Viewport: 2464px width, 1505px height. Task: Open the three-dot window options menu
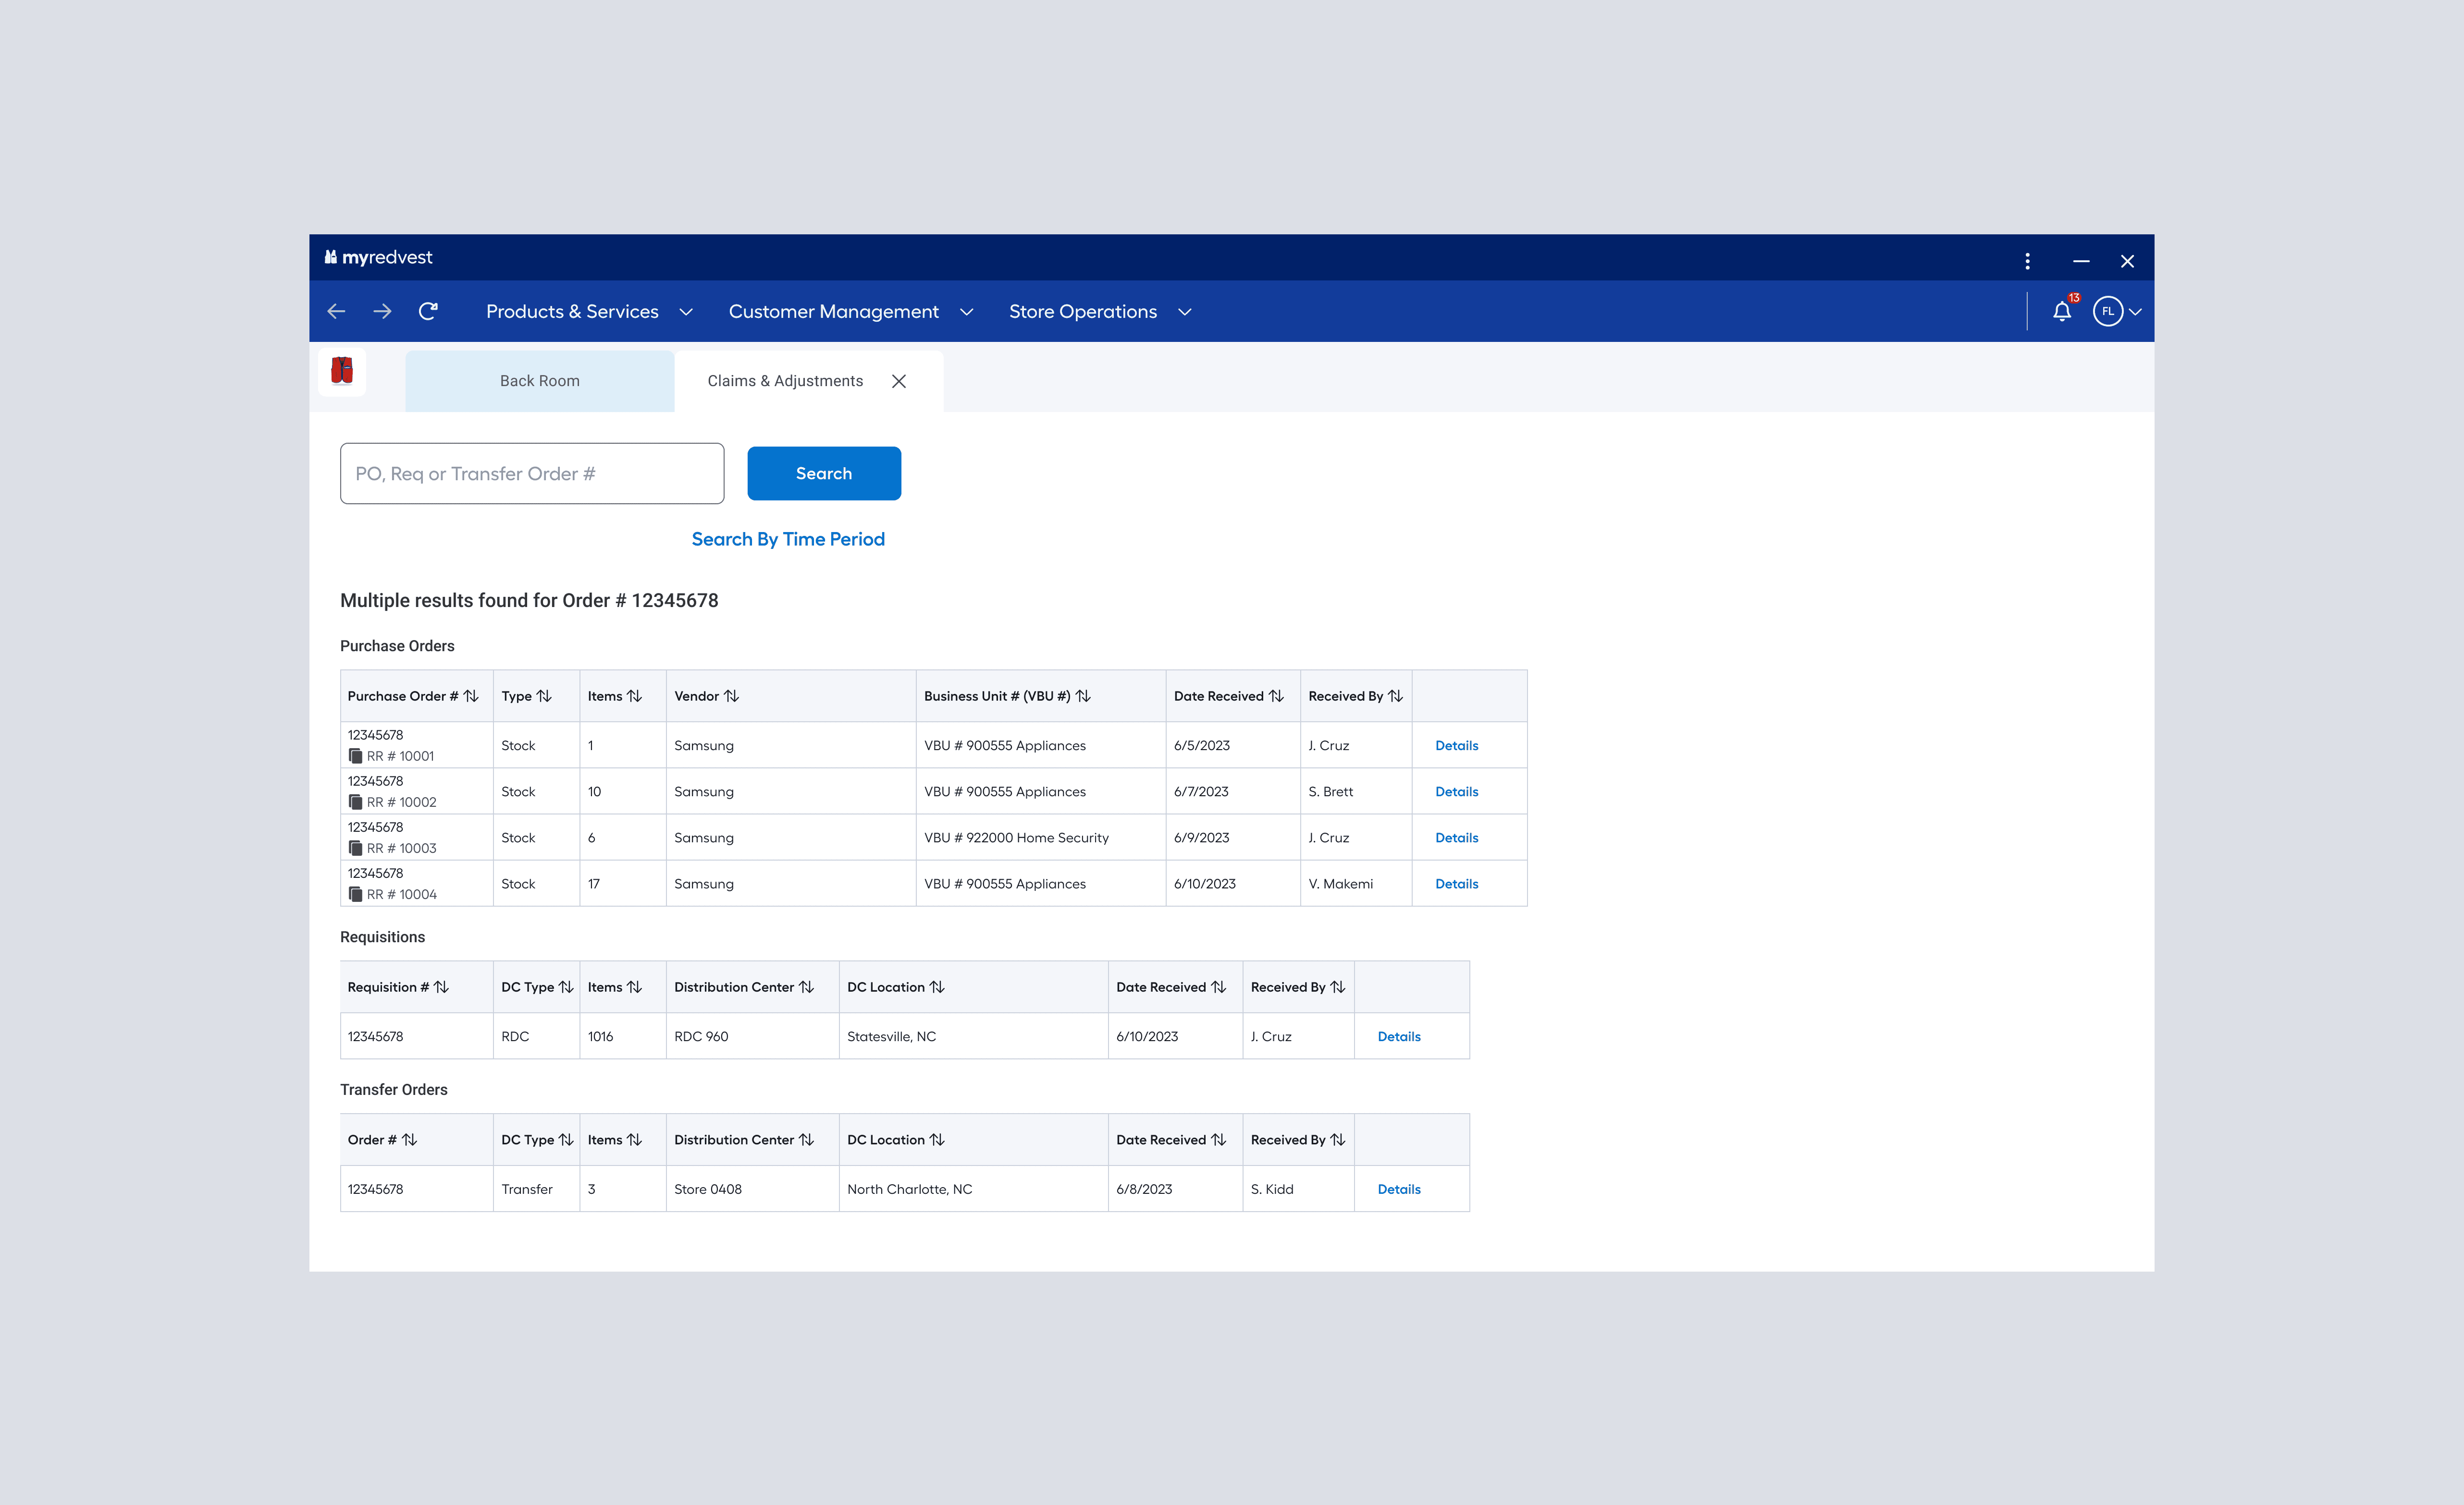click(2027, 261)
